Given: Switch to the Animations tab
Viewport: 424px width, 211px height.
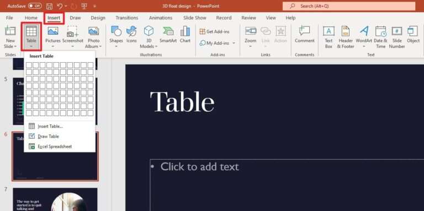Looking at the screenshot, I should [x=161, y=18].
